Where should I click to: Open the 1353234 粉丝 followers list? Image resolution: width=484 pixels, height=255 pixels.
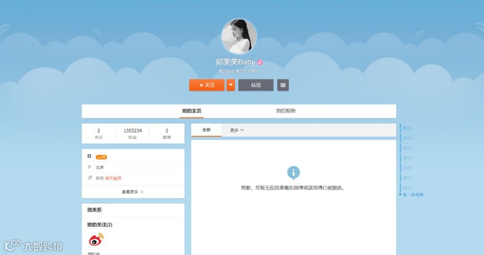(x=132, y=134)
